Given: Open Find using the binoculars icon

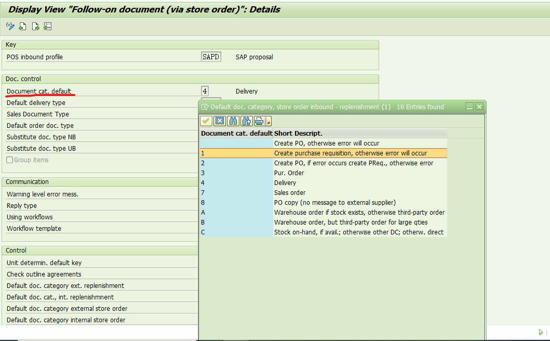Looking at the screenshot, I should pos(233,121).
